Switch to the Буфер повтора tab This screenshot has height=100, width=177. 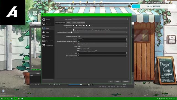81,22
